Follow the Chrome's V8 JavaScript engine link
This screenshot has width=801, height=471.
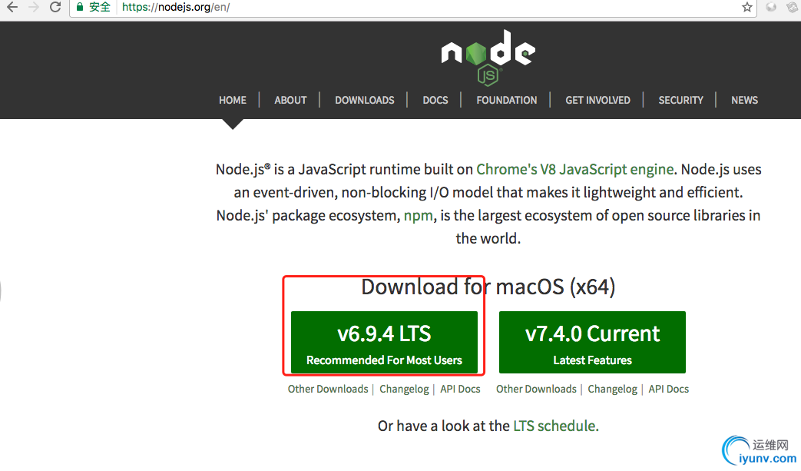[x=575, y=170]
